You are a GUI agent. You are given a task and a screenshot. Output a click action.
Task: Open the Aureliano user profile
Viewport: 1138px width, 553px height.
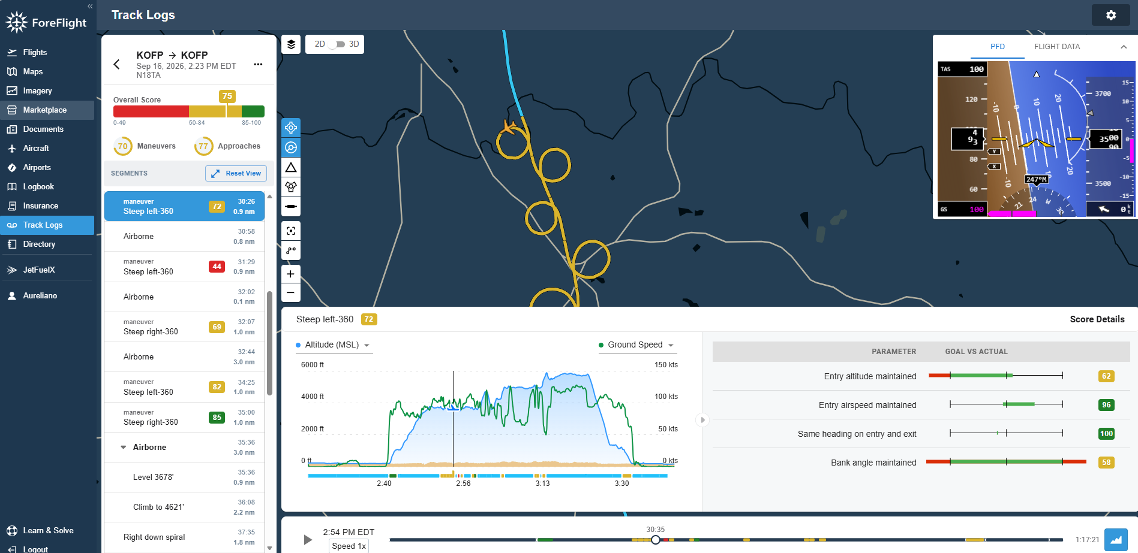(47, 296)
